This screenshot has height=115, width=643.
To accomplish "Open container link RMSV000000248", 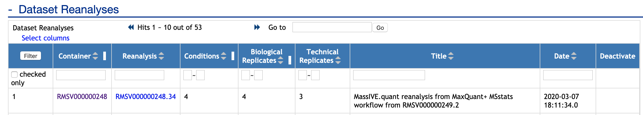I will (82, 97).
